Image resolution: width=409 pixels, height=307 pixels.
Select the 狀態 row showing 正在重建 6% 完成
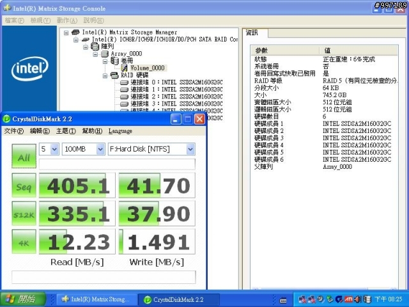(x=324, y=59)
